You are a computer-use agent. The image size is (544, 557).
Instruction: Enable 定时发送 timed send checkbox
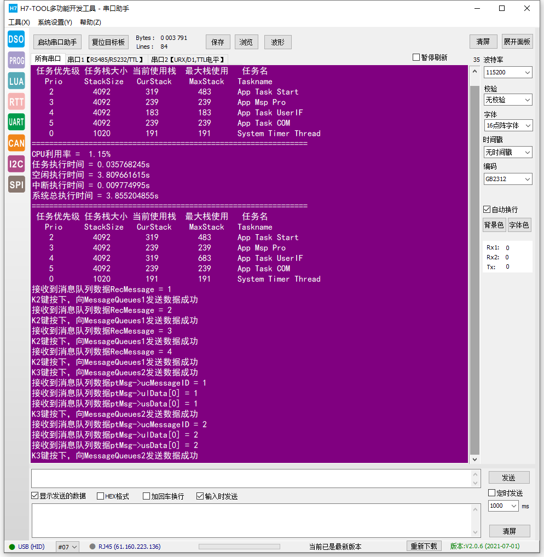[x=492, y=492]
